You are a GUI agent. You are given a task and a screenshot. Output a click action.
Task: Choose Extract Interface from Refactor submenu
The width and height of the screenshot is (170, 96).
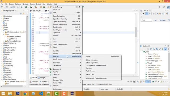click(102, 60)
